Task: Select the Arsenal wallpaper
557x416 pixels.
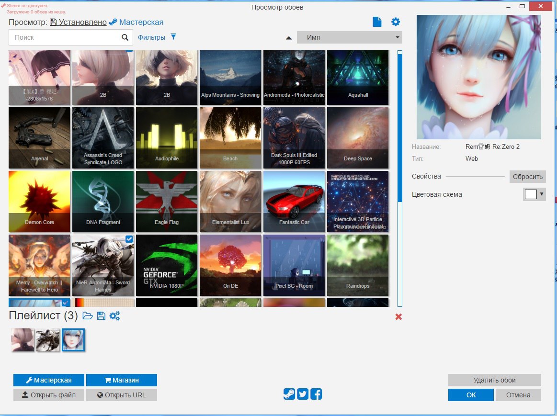Action: (x=39, y=138)
